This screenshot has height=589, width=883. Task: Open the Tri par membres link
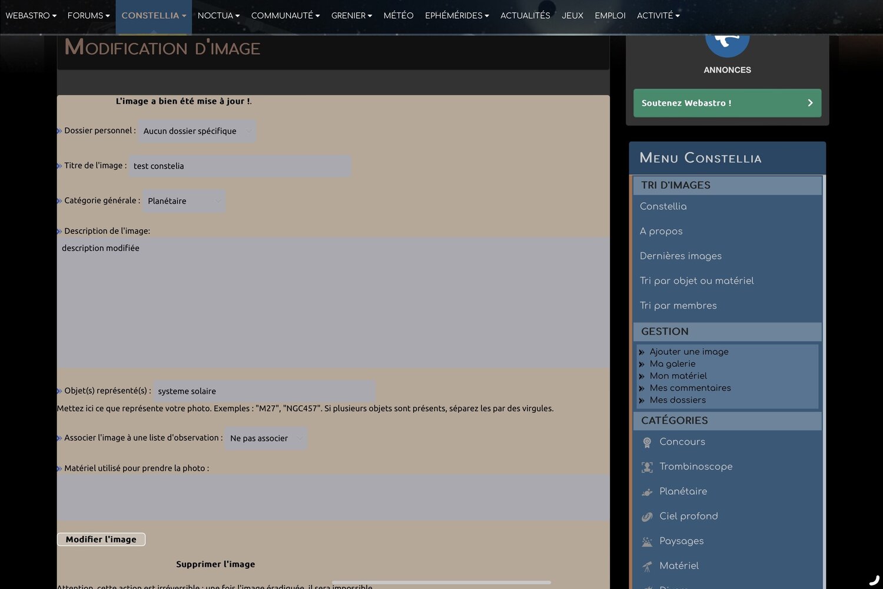678,305
